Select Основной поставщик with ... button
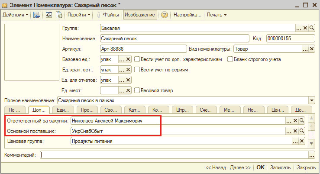 click(x=288, y=131)
